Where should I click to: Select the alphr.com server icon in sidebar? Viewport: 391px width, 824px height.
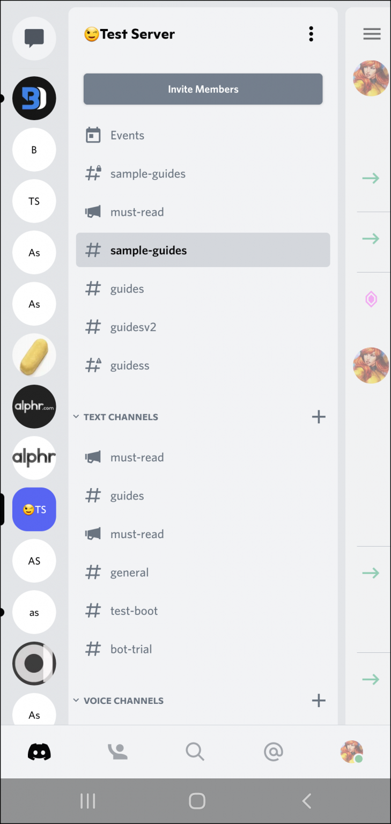coord(34,406)
